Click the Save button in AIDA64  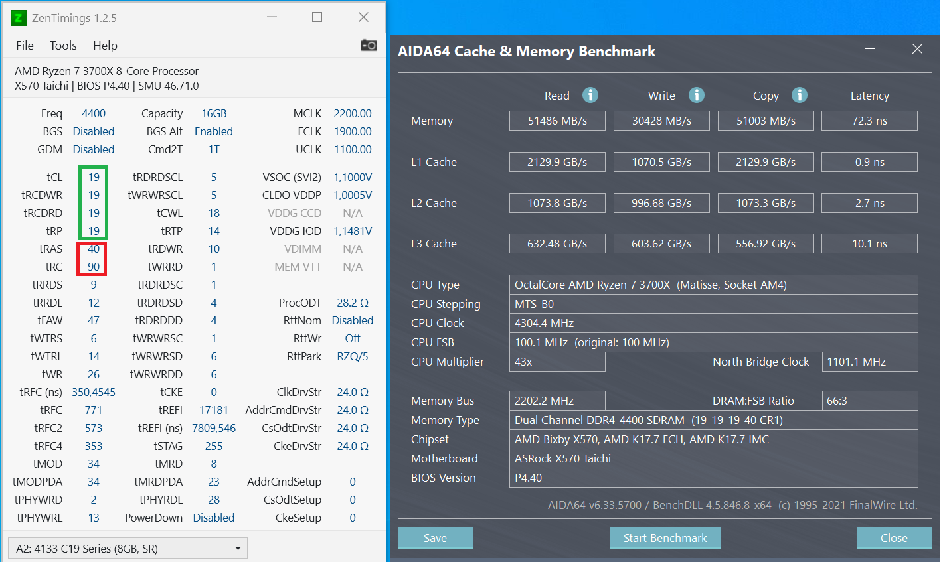[x=435, y=538]
